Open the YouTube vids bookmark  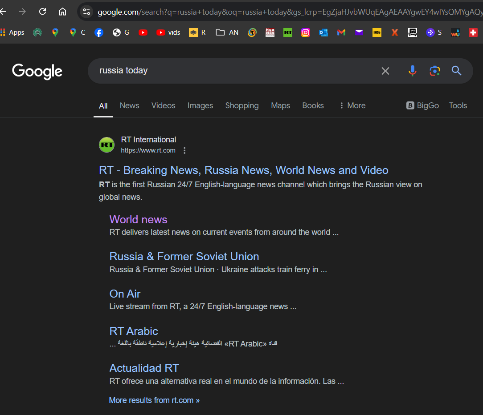point(168,32)
